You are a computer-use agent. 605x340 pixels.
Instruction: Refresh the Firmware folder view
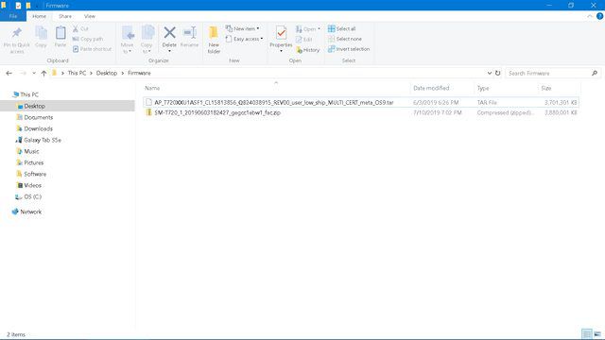pyautogui.click(x=498, y=73)
